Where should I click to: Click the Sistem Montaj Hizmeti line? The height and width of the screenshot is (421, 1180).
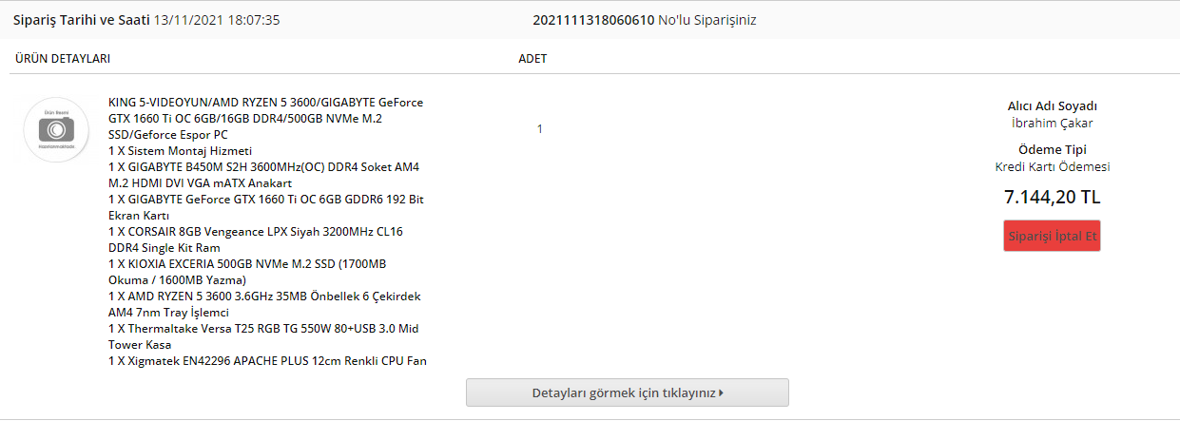(180, 150)
